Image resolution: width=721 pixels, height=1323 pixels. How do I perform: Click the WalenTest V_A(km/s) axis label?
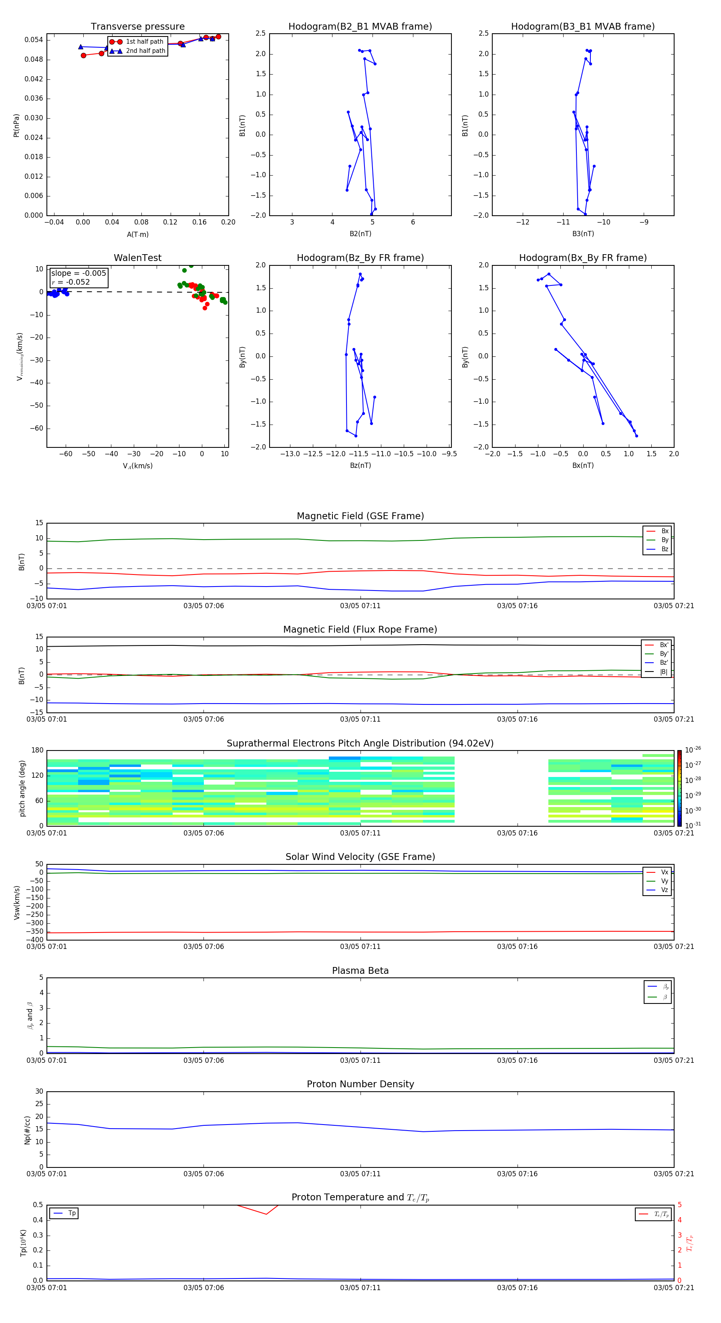tap(137, 466)
